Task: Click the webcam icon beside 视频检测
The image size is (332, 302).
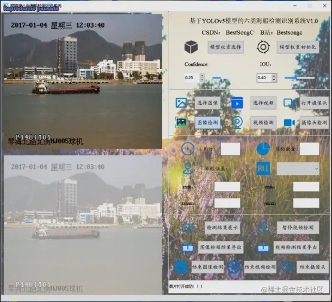Action: tap(237, 122)
